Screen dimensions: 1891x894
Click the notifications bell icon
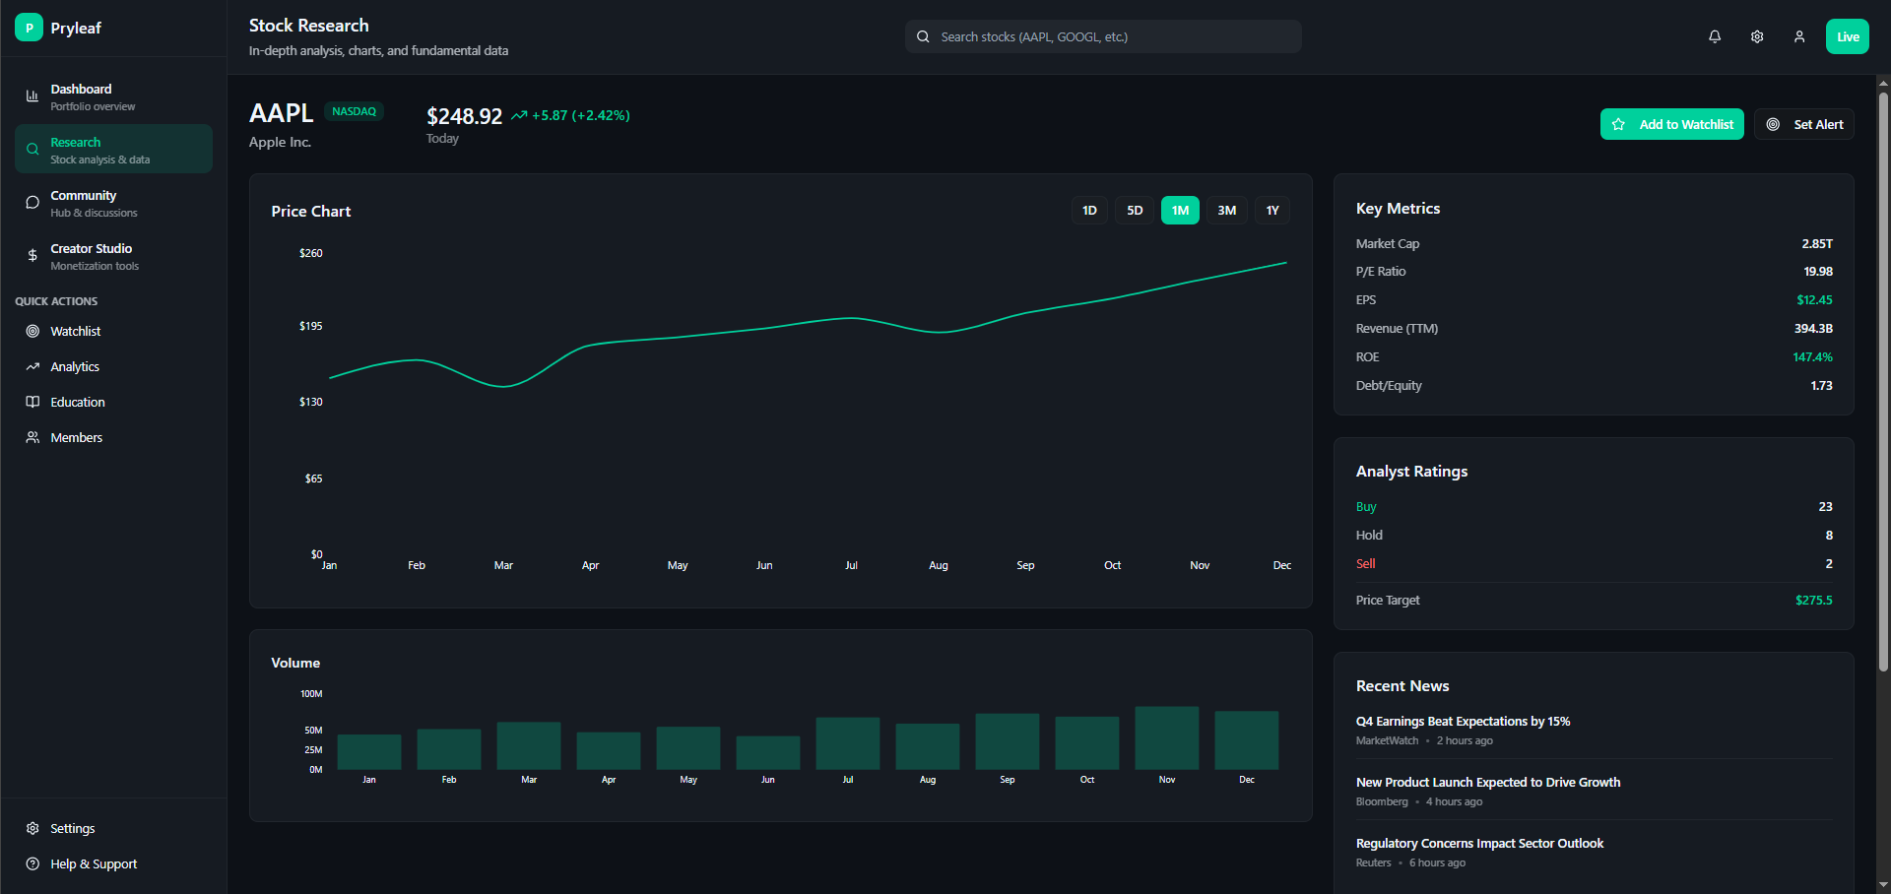tap(1715, 36)
